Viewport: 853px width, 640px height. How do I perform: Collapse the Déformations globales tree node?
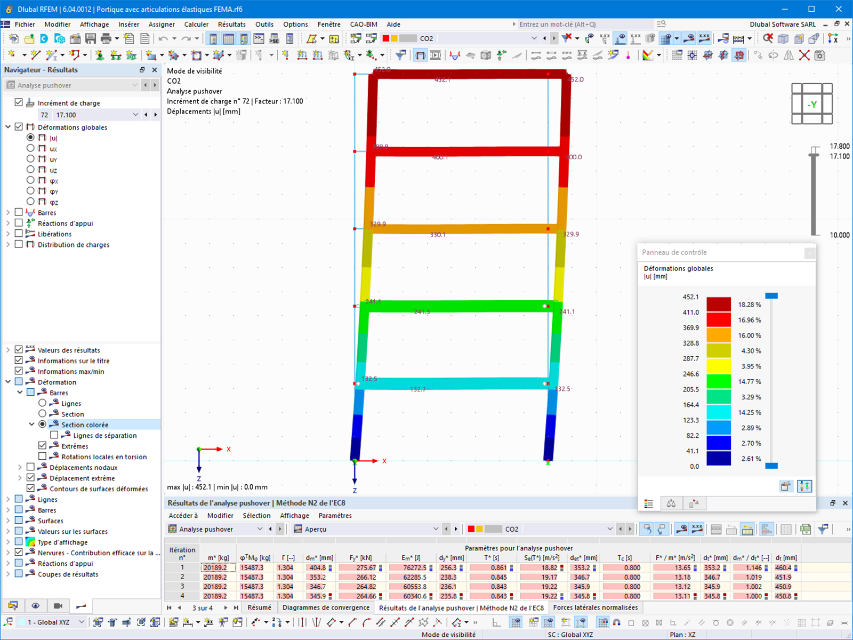[x=8, y=127]
